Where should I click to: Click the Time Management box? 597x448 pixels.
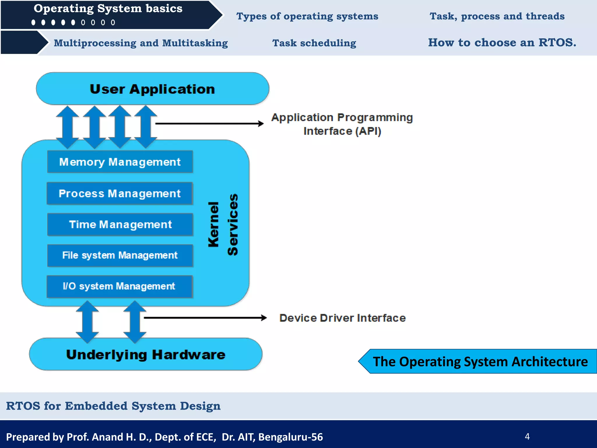(x=120, y=224)
